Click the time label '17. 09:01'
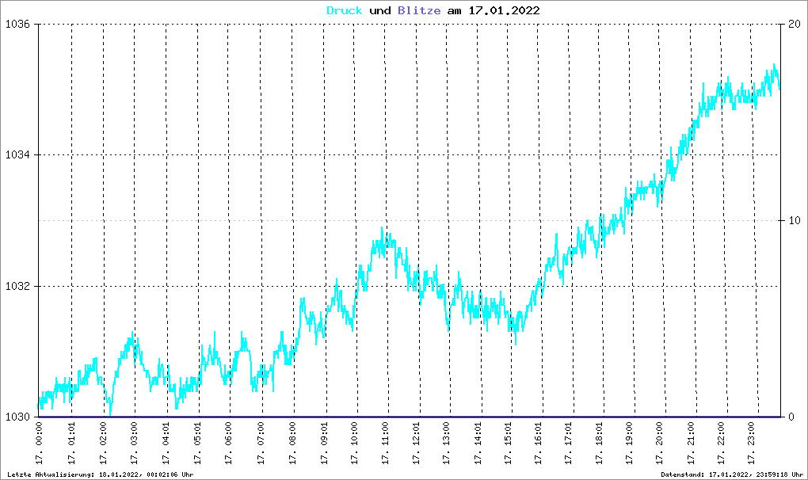 (324, 444)
